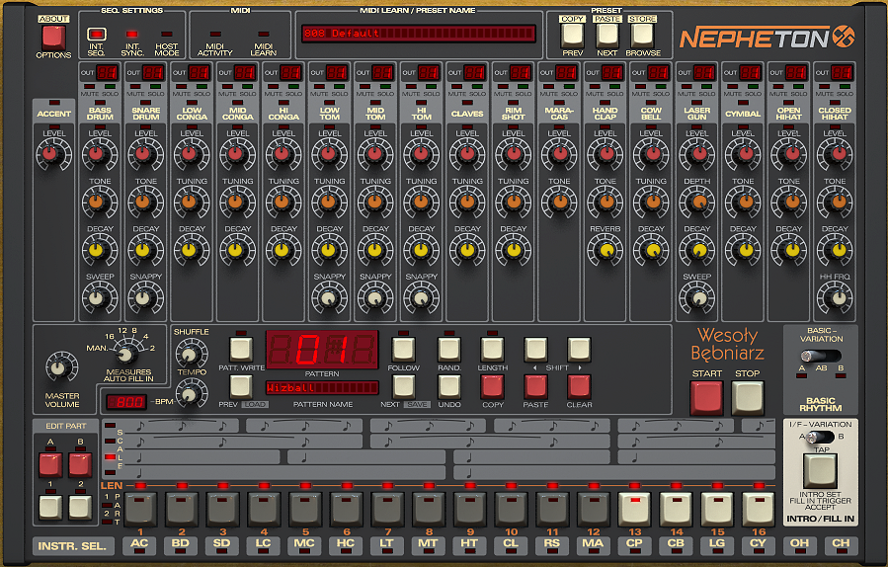Click Closed Hihat HH FRQ knob
This screenshot has height=567, width=888.
click(835, 297)
